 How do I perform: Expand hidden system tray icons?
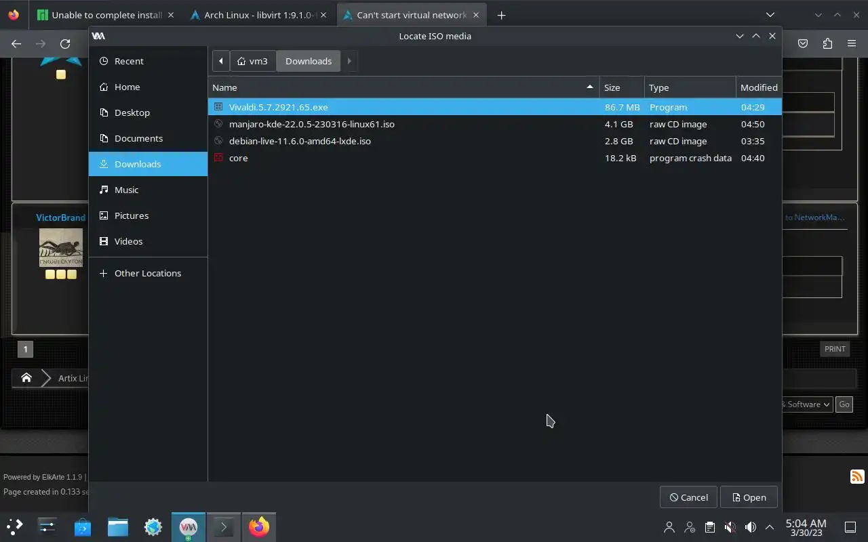pos(770,527)
